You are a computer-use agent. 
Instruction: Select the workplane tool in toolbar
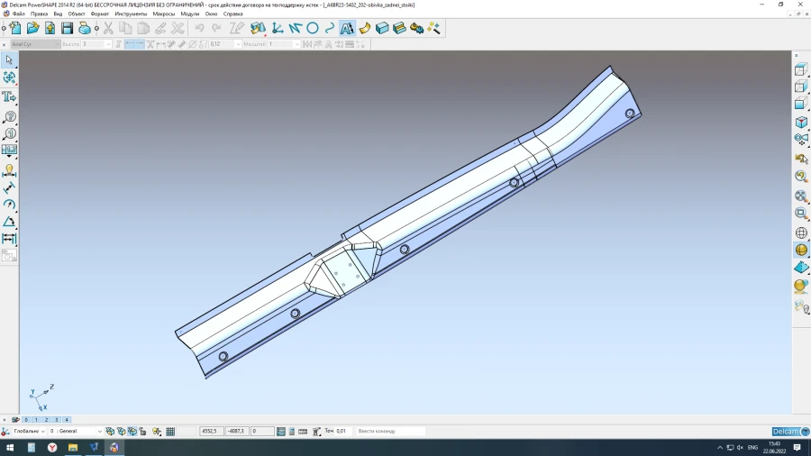coord(277,28)
